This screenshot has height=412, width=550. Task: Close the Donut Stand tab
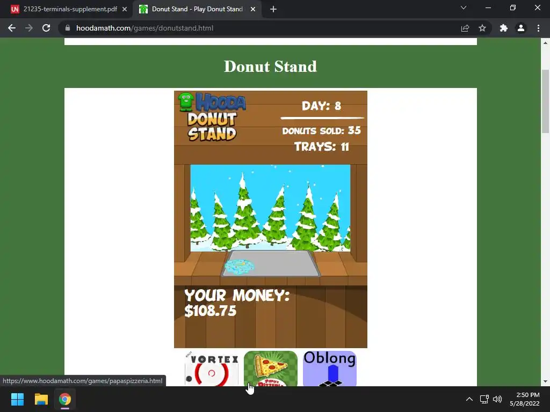(253, 10)
